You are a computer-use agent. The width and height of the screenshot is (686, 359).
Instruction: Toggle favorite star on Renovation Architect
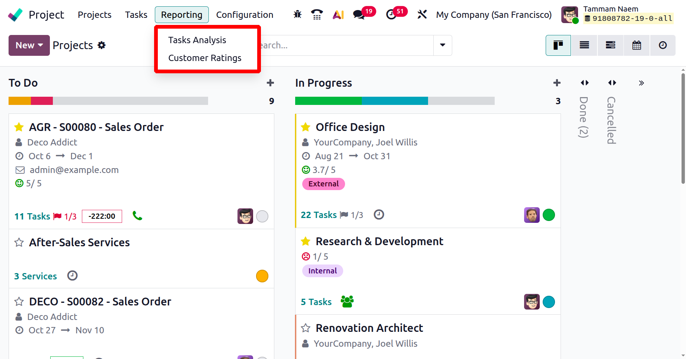tap(306, 328)
